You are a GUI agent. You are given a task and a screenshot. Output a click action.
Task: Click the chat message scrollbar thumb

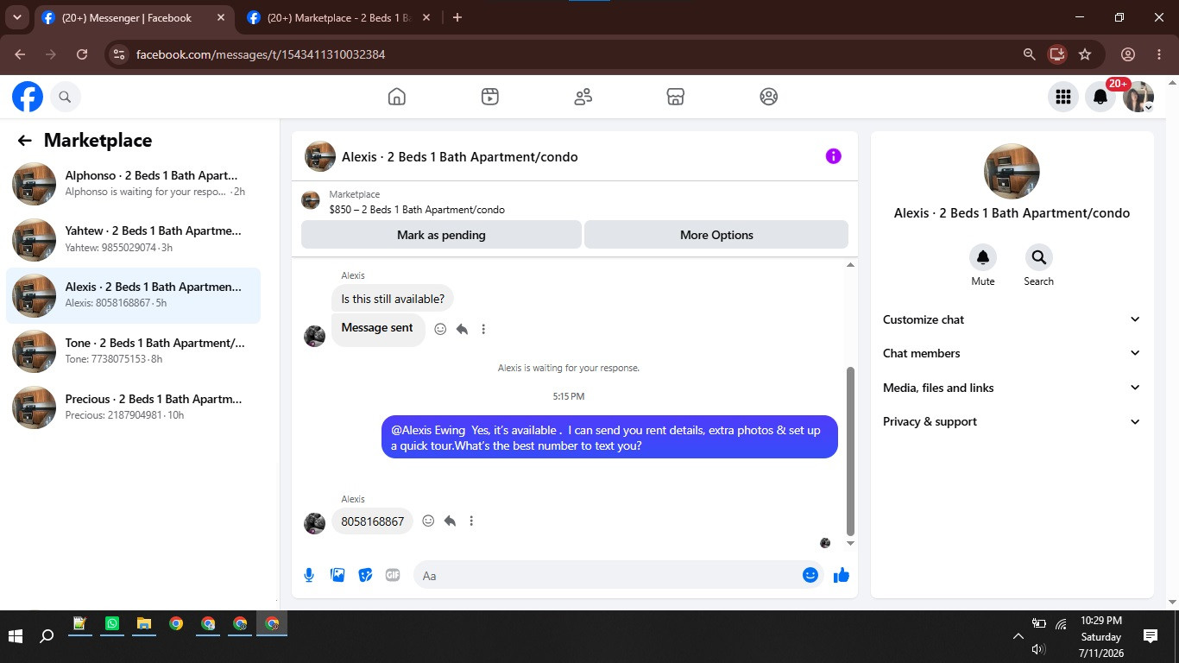point(850,451)
